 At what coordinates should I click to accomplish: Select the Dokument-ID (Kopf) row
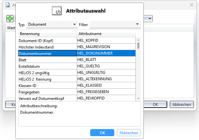pos(48,41)
